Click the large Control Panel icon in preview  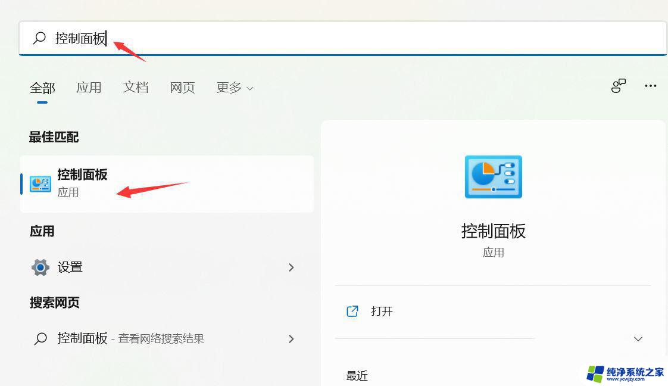click(x=493, y=177)
